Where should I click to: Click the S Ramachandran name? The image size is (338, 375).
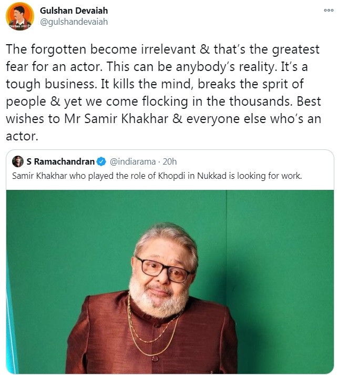(61, 161)
